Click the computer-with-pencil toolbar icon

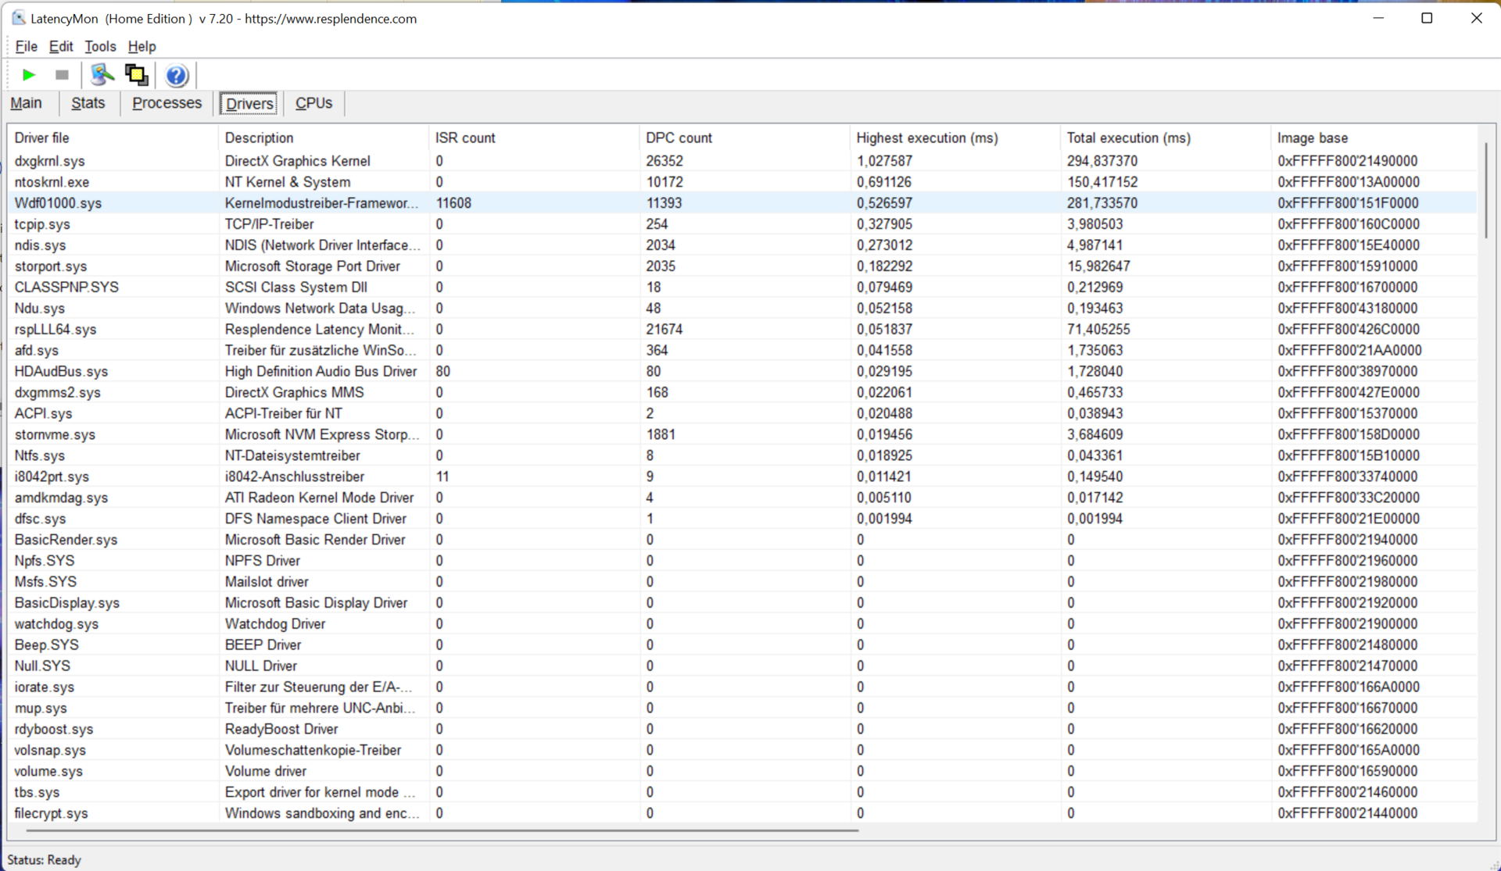(x=102, y=75)
